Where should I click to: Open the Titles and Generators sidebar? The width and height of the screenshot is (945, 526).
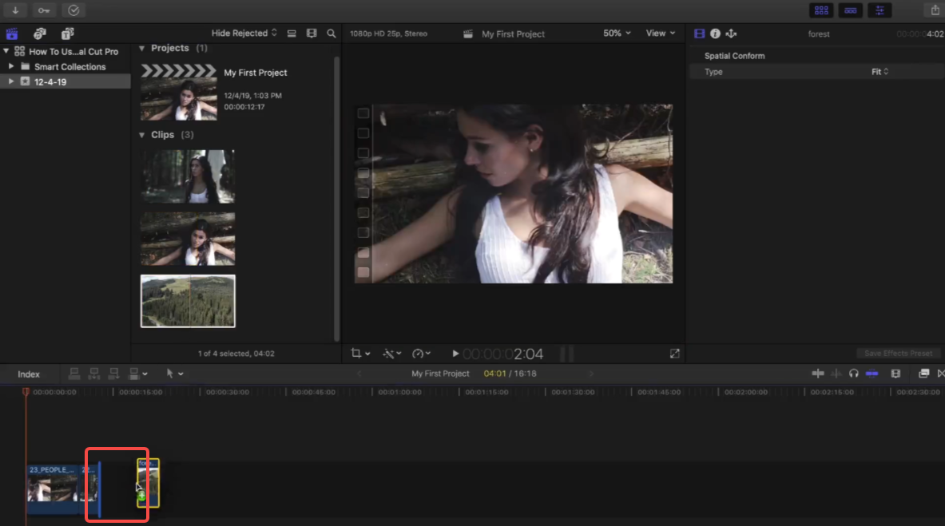(x=67, y=34)
